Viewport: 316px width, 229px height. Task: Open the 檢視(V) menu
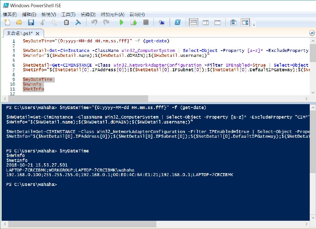click(49, 14)
